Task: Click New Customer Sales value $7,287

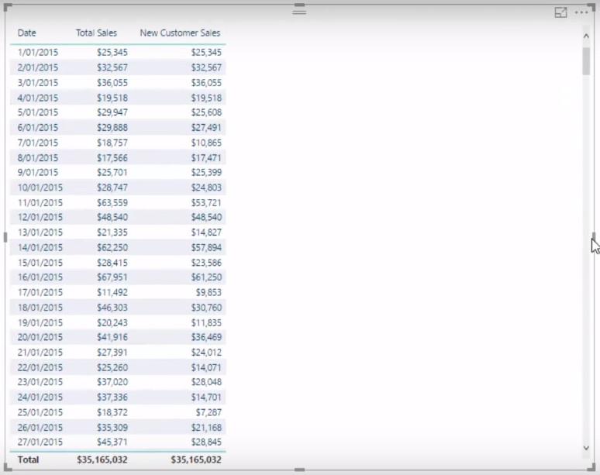Action: click(x=209, y=412)
